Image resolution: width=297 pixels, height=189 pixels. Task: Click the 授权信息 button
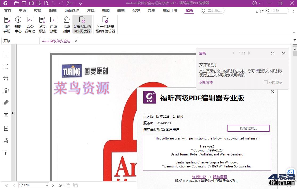(248, 128)
